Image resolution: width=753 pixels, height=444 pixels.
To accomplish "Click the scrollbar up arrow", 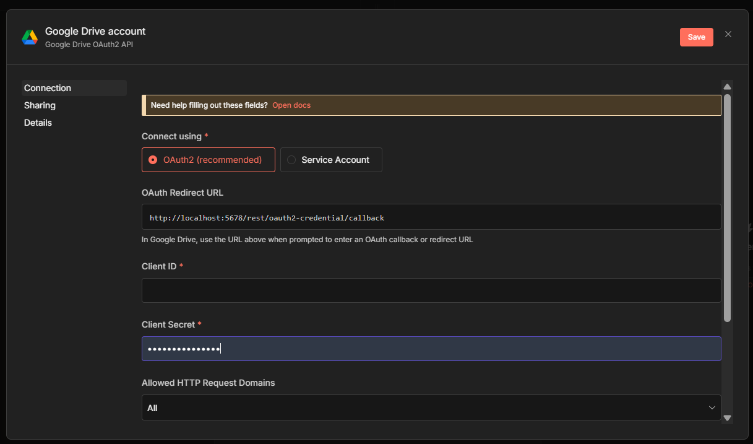I will pos(727,87).
